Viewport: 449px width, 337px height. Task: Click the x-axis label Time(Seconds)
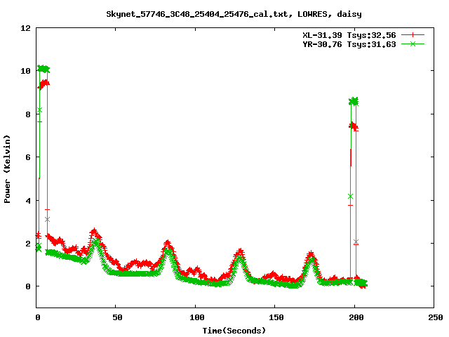(x=234, y=331)
